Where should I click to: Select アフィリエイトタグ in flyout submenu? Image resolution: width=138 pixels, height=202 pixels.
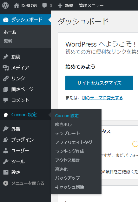pyautogui.click(x=74, y=142)
